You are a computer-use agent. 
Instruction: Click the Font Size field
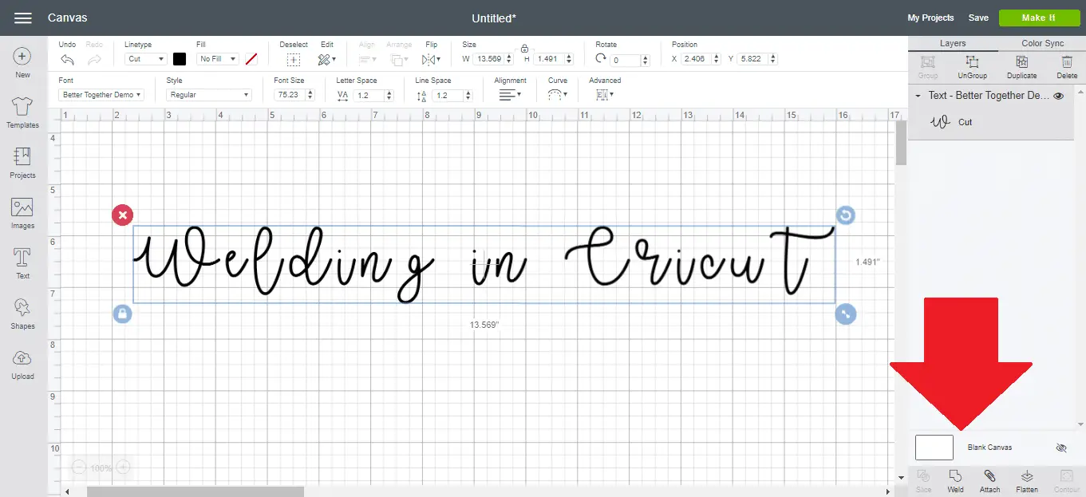(x=294, y=95)
